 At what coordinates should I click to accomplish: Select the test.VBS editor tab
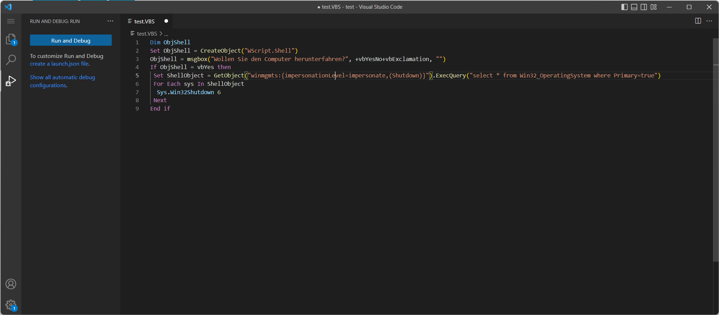144,21
